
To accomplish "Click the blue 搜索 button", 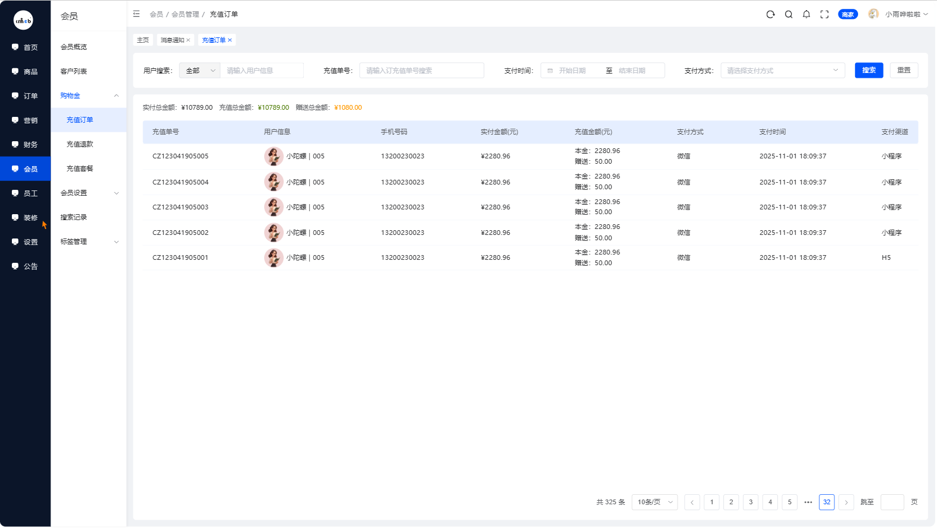I will pyautogui.click(x=869, y=70).
